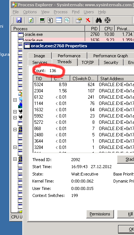Image resolution: width=134 pixels, height=235 pixels.
Task: Click the icon of oracle.exe PID 2760 row
Action: (x=21, y=34)
